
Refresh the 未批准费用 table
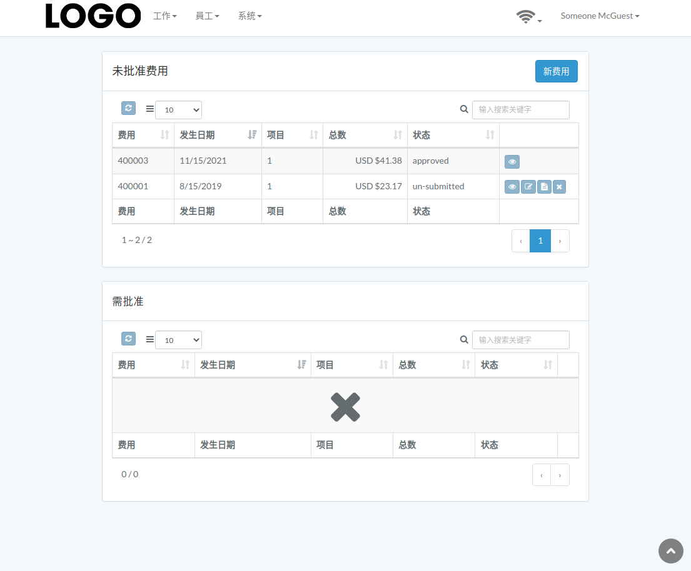pyautogui.click(x=128, y=108)
